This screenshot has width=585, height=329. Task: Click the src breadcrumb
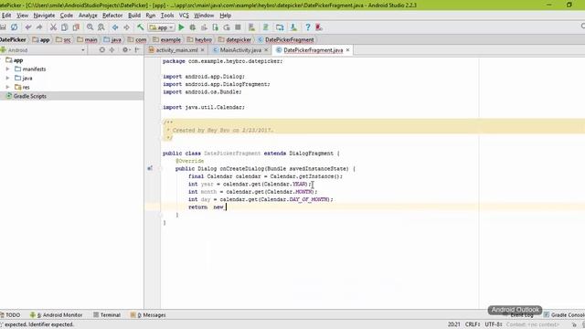[63, 39]
